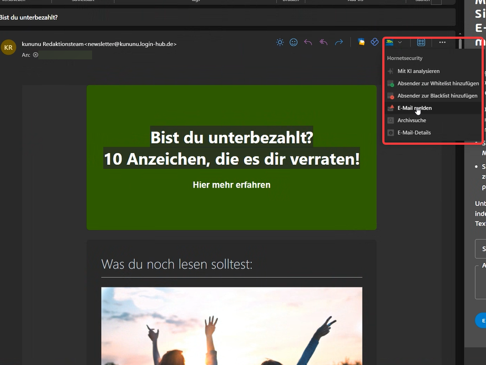Open 'Archivsuche' from the Hornetsecurity menu
Image resolution: width=486 pixels, height=365 pixels.
(x=433, y=120)
